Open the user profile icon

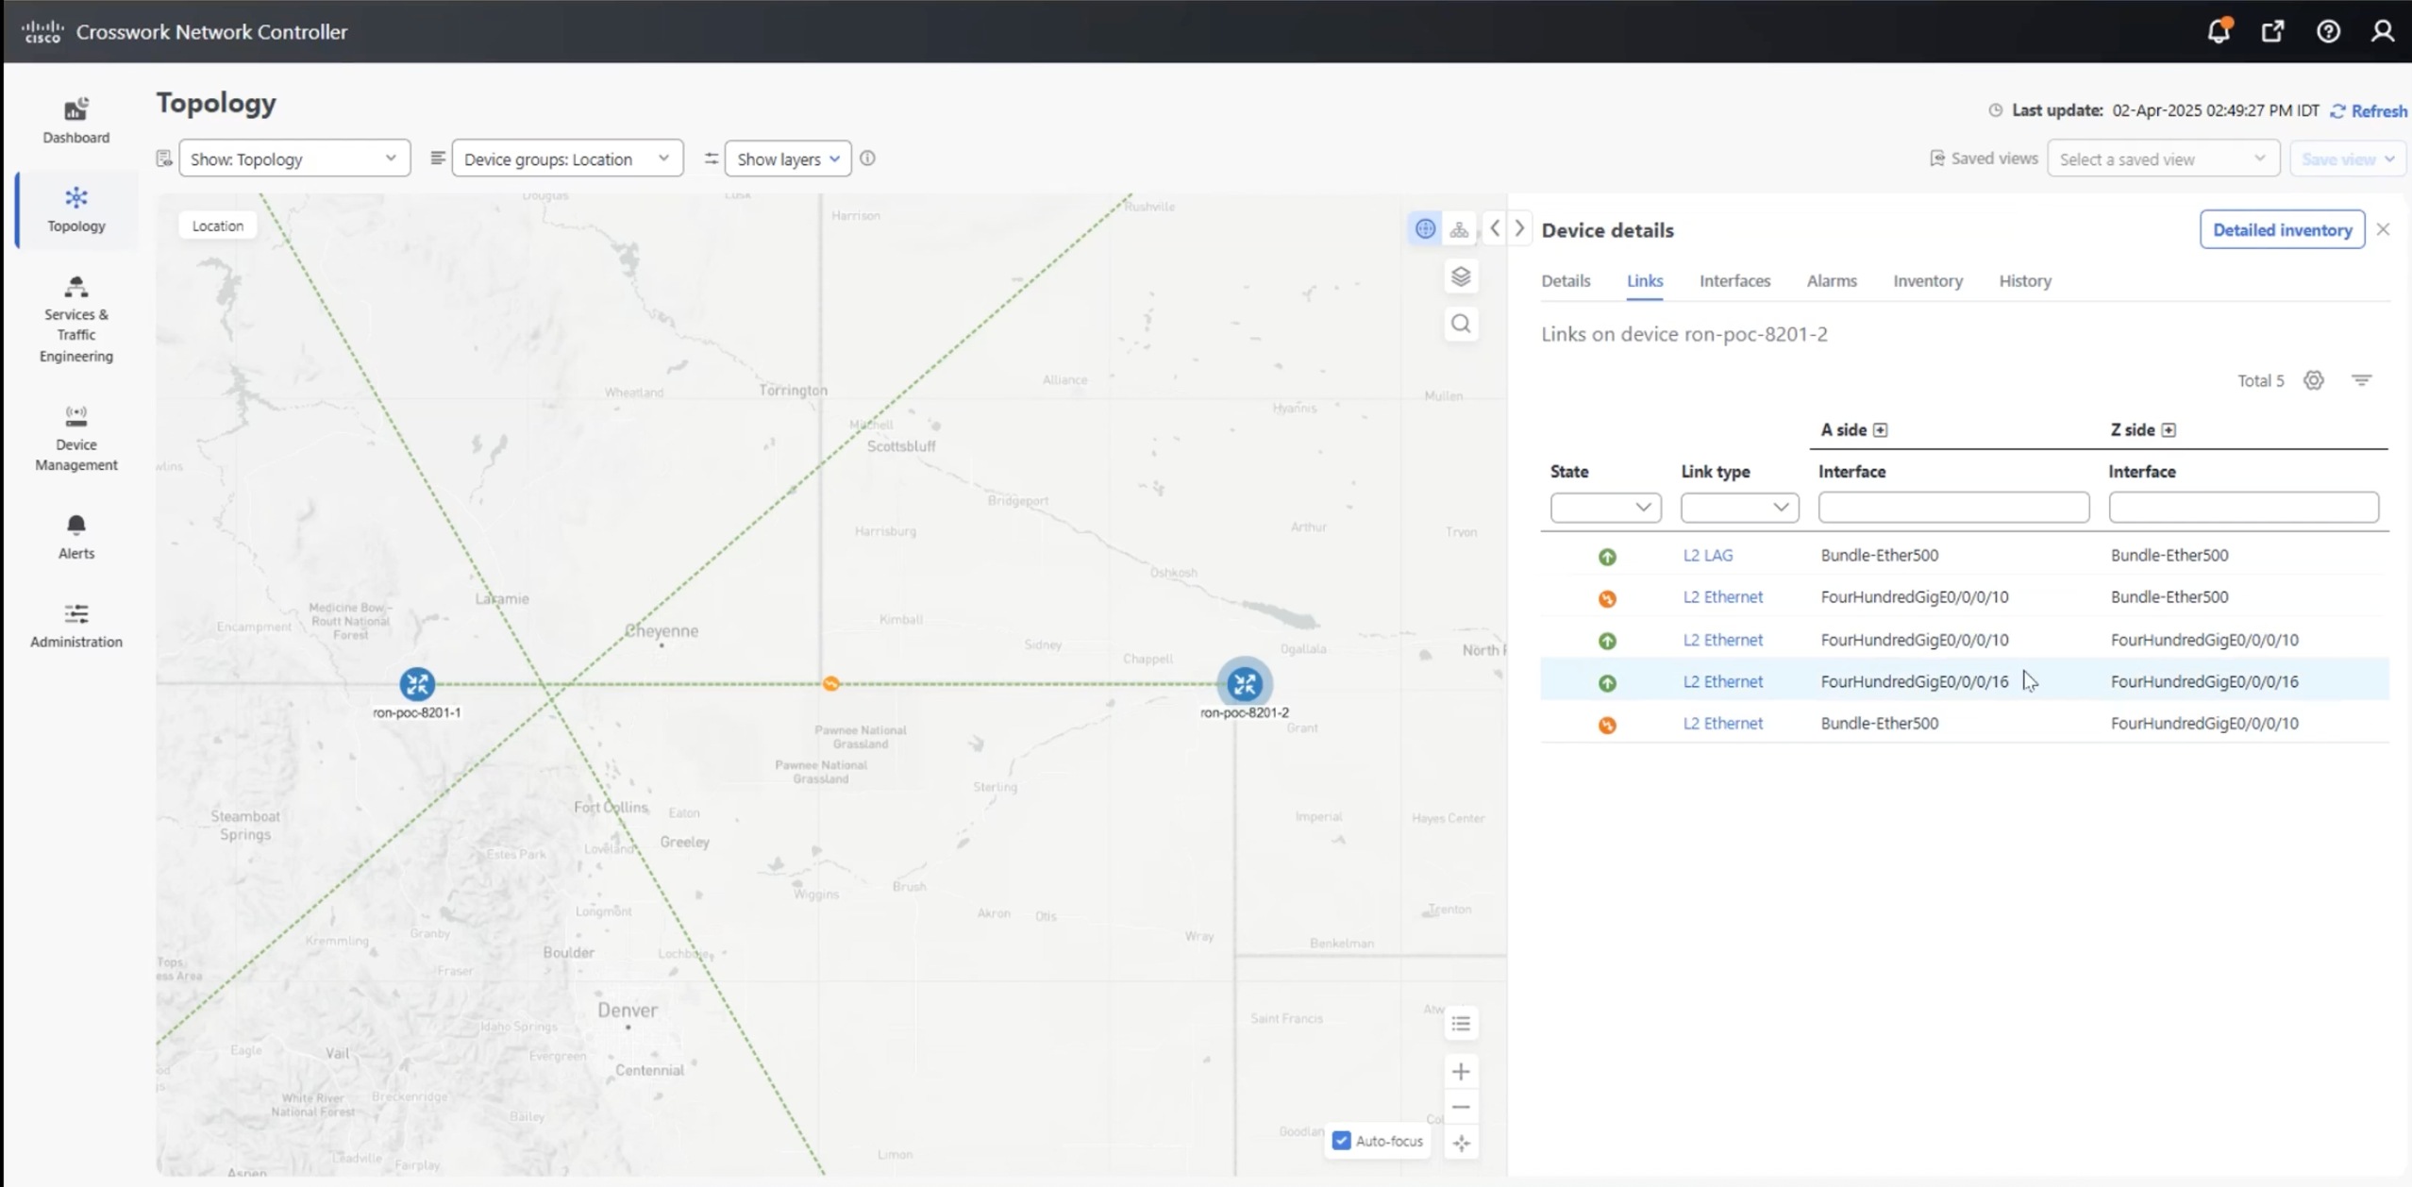[x=2382, y=31]
